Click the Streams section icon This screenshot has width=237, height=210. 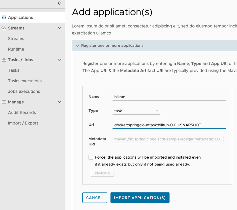point(4,28)
